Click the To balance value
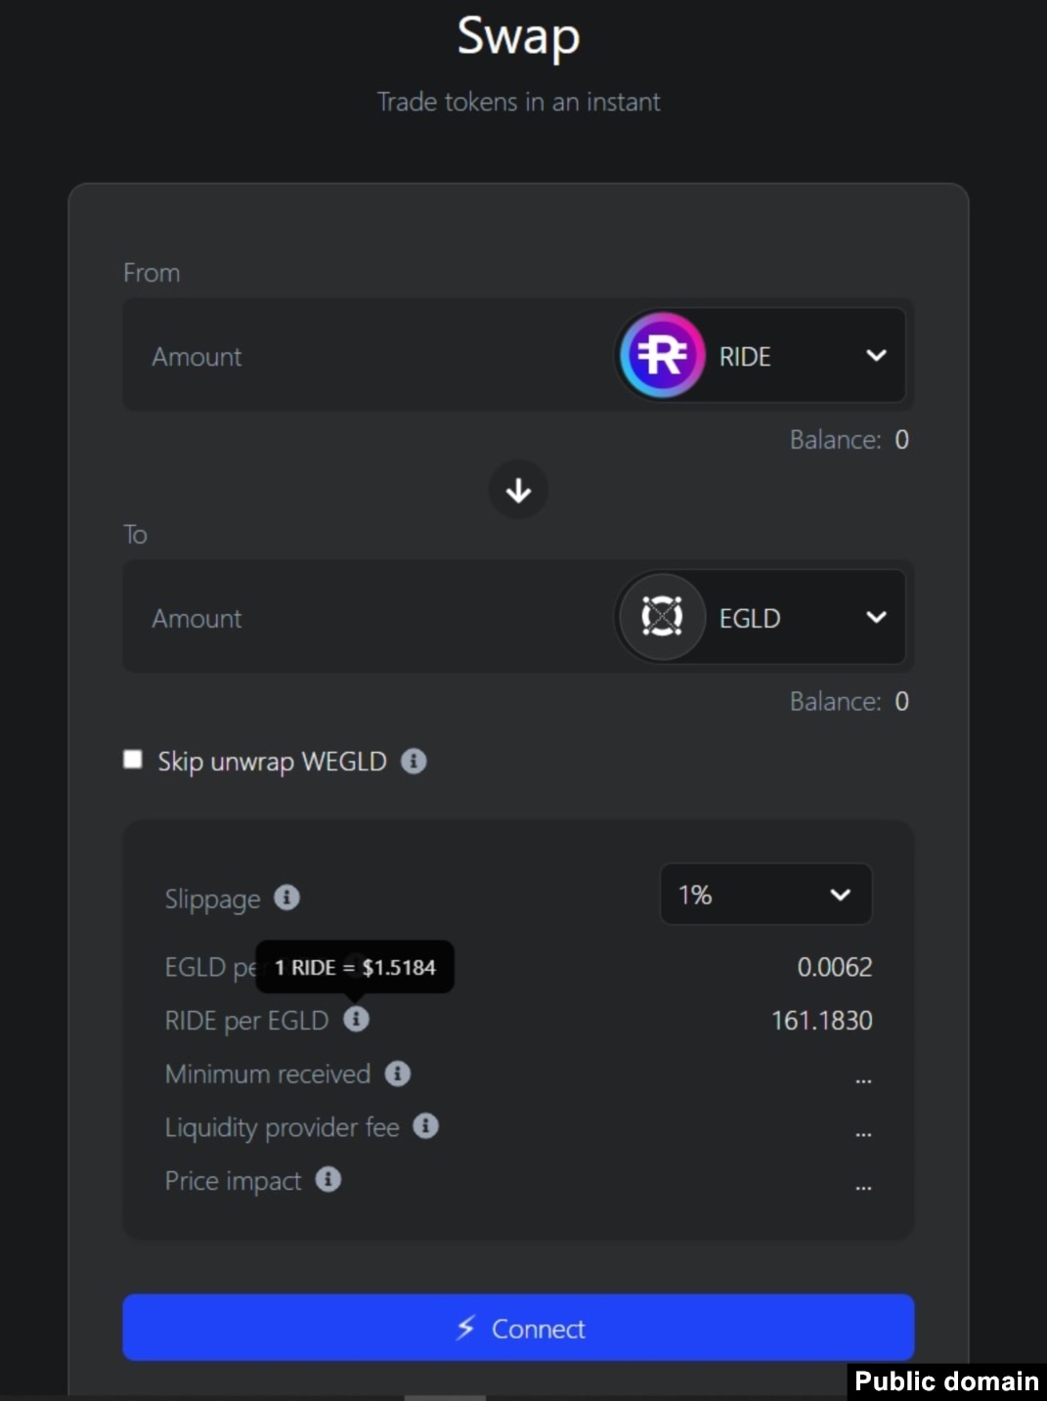 point(901,701)
